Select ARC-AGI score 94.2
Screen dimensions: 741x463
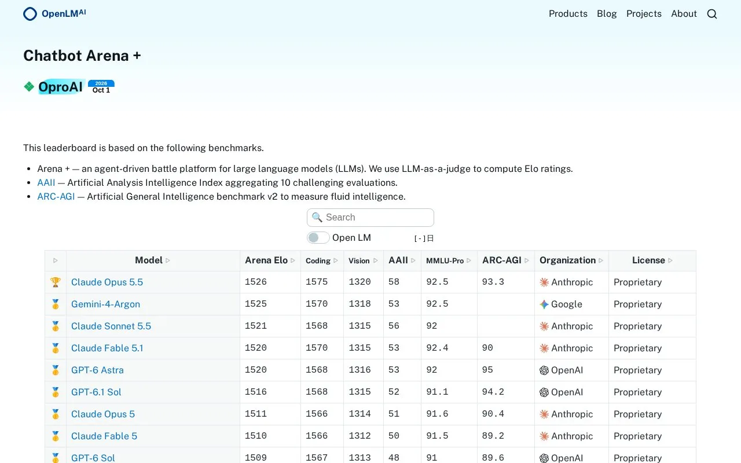[493, 392]
